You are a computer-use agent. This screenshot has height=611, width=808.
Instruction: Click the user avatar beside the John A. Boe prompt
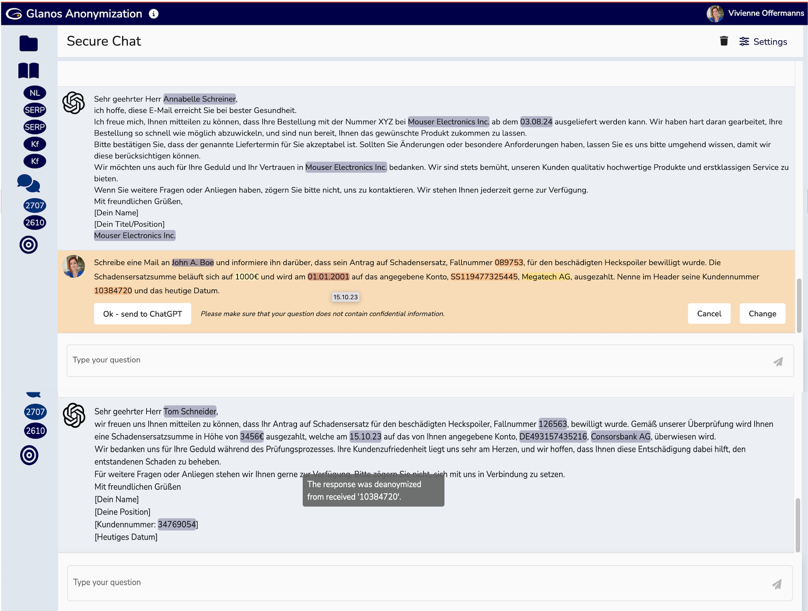(x=73, y=266)
